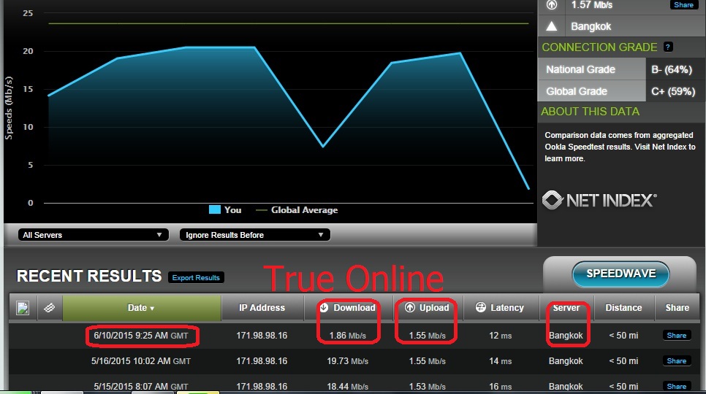Click the link icon in table header
Viewport: 706px width, 394px height.
[50, 308]
